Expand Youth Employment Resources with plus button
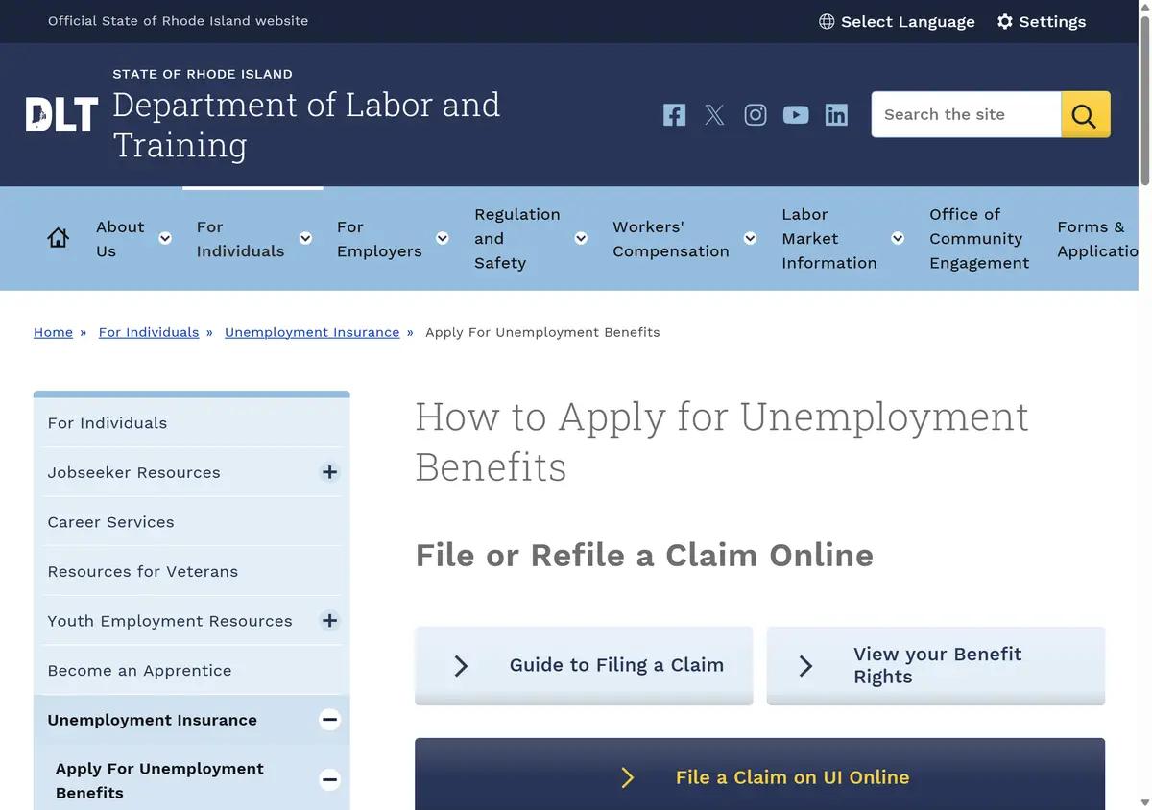The width and height of the screenshot is (1152, 810). coord(329,620)
